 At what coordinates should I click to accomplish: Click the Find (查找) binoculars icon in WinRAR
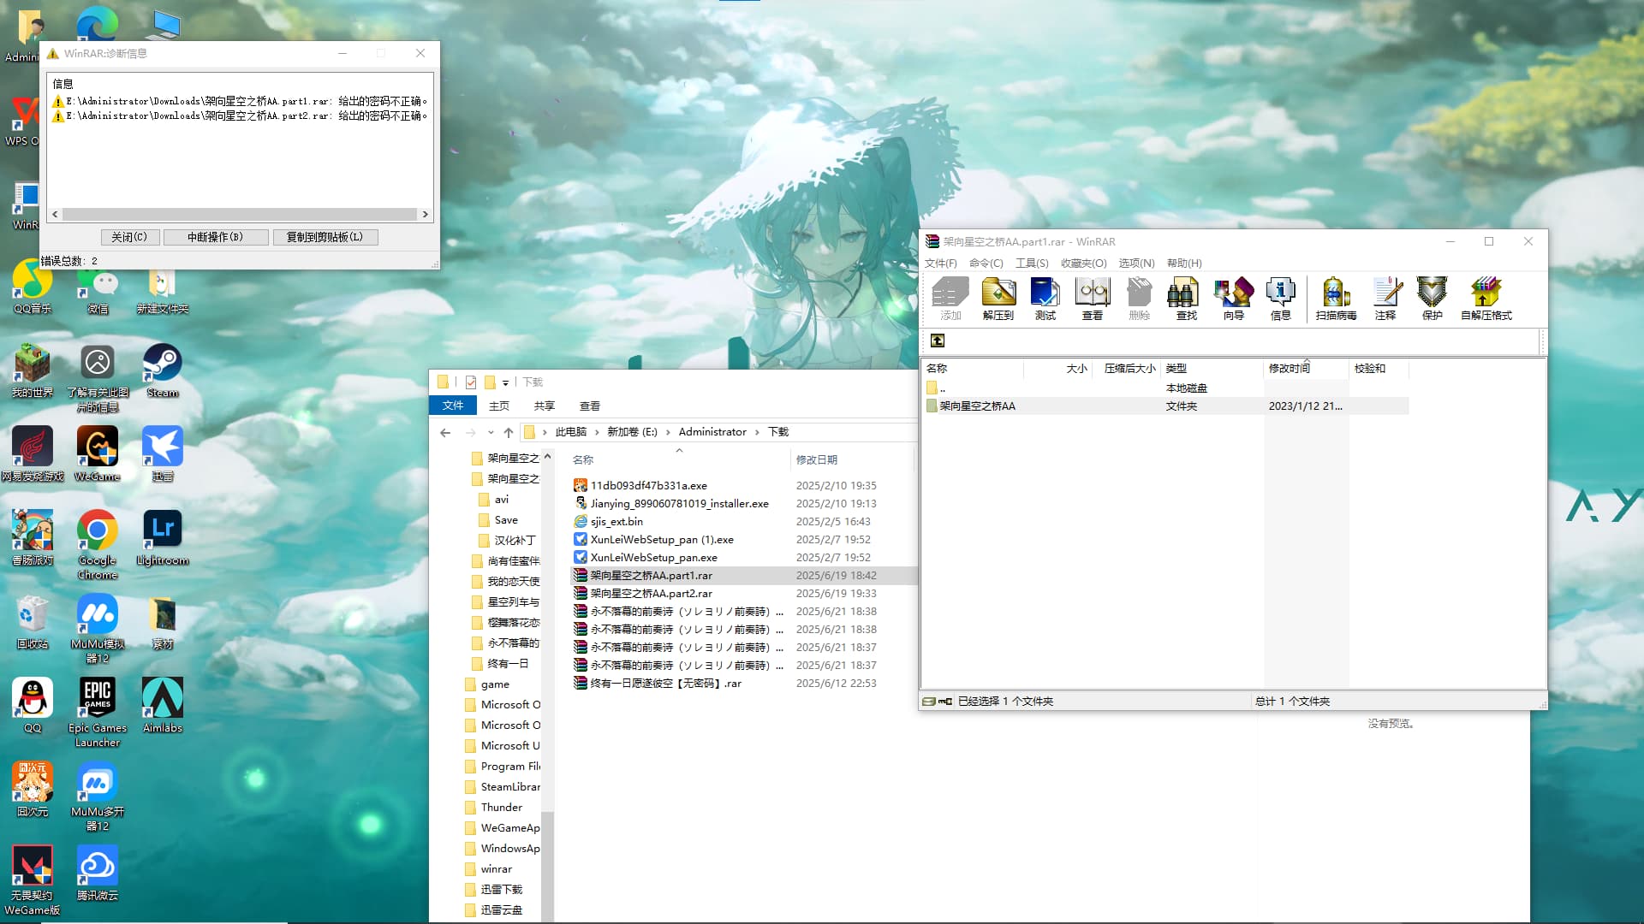(1187, 299)
